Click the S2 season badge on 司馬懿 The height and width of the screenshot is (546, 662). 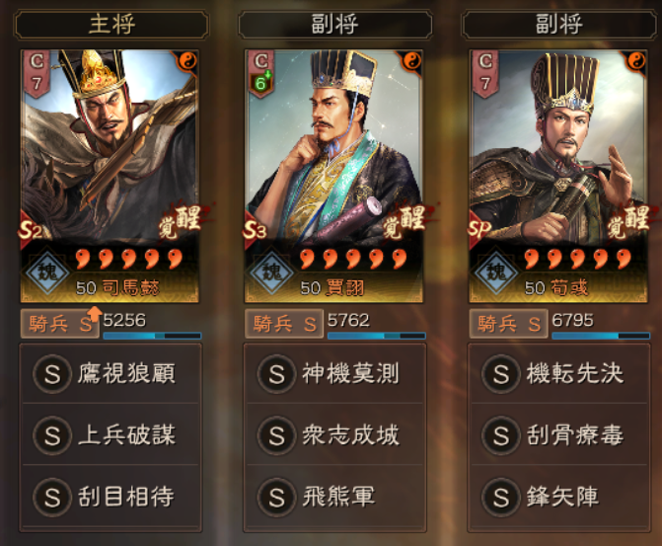click(x=31, y=230)
